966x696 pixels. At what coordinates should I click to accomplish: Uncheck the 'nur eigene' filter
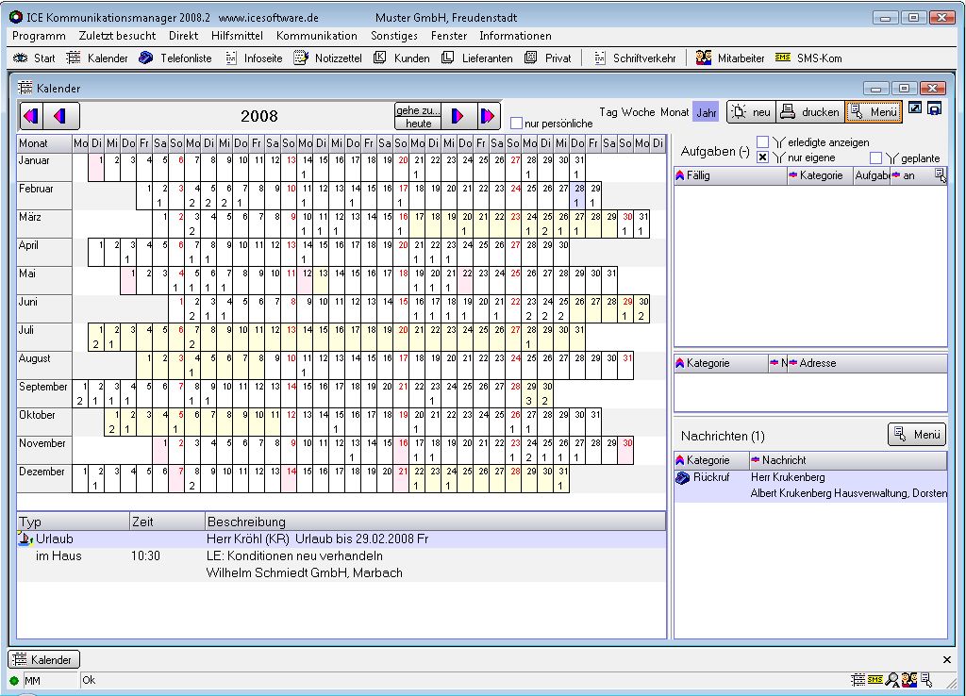tap(762, 157)
